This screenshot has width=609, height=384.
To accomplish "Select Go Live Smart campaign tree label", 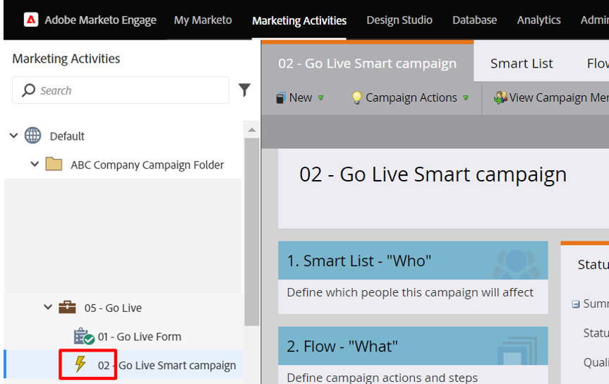I will point(167,366).
